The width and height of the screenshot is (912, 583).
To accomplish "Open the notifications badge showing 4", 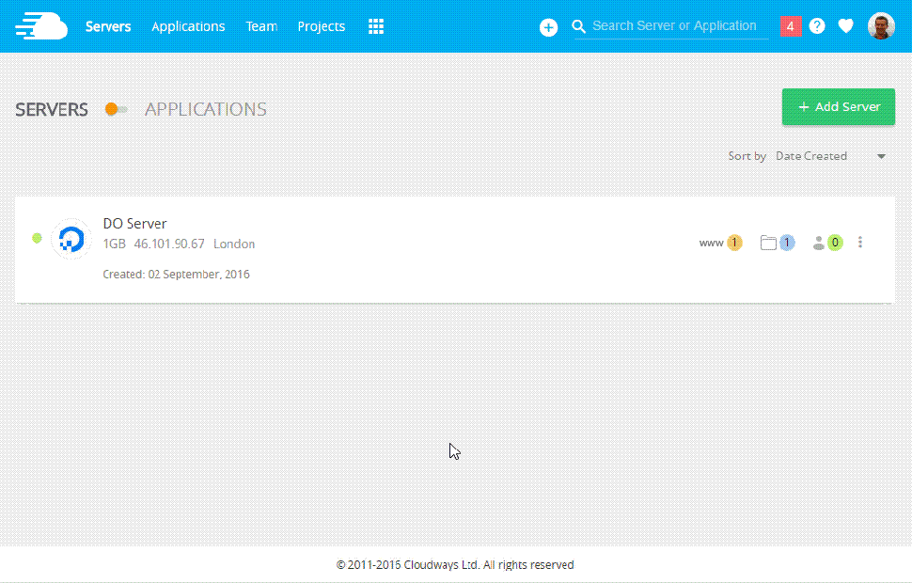I will click(x=790, y=25).
